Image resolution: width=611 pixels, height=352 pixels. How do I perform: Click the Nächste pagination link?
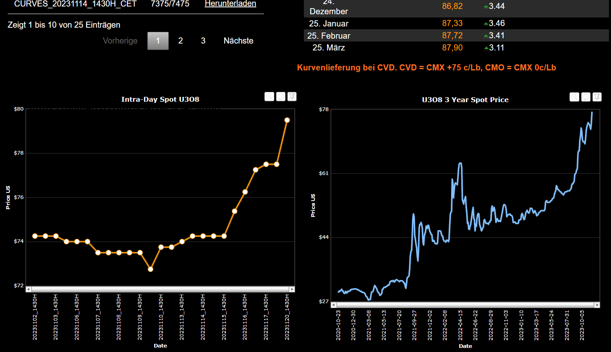point(238,41)
